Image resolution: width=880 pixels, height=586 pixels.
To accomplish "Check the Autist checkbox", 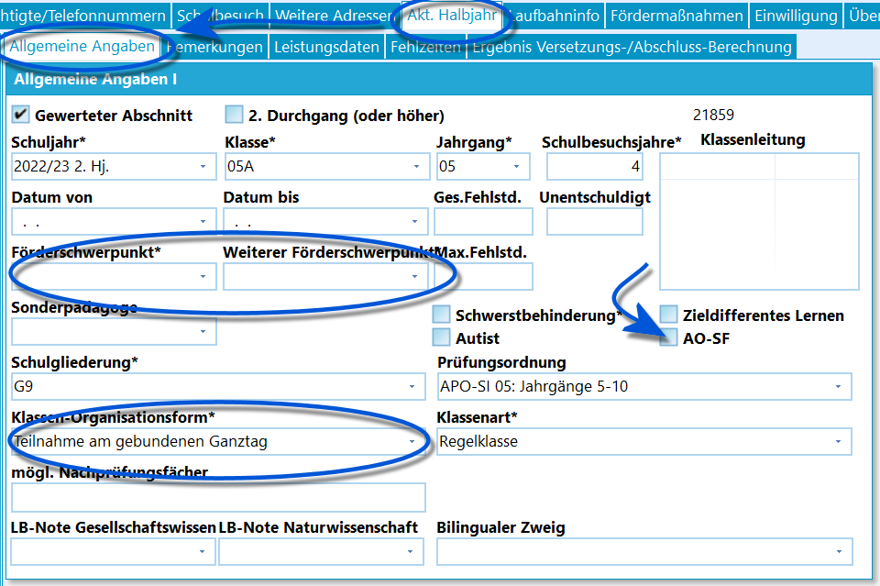I will pyautogui.click(x=442, y=337).
